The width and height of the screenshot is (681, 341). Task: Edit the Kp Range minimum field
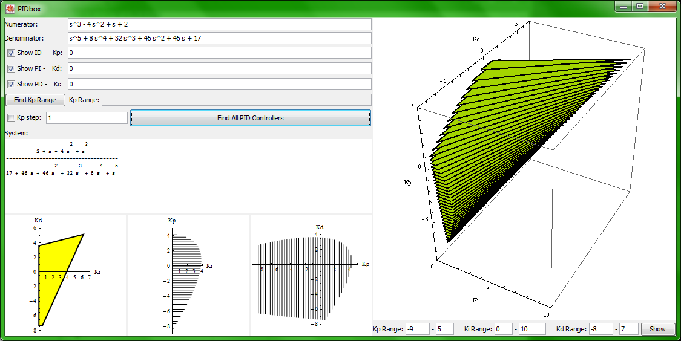point(417,329)
